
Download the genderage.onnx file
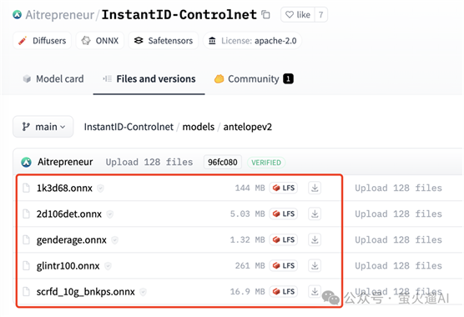[315, 239]
